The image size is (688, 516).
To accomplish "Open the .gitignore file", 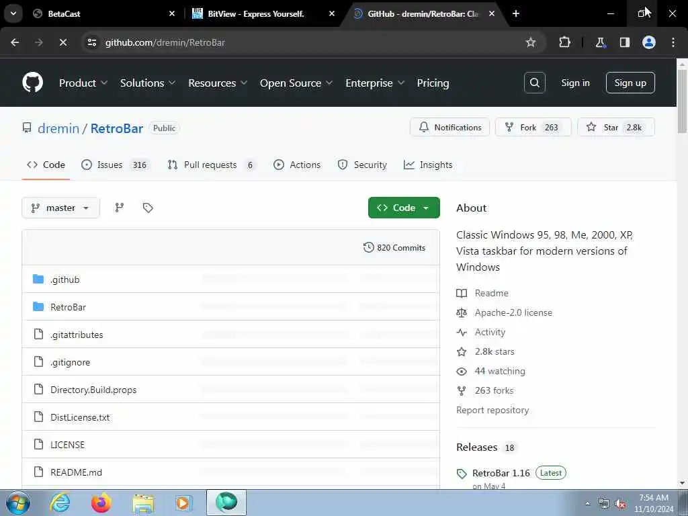I will tap(70, 362).
